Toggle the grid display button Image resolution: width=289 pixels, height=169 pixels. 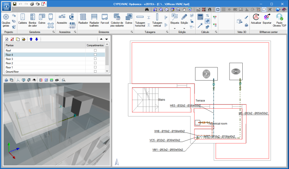click(x=224, y=9)
